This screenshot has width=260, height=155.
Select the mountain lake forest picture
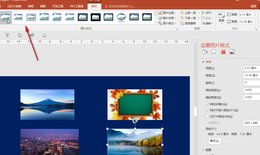point(135,142)
